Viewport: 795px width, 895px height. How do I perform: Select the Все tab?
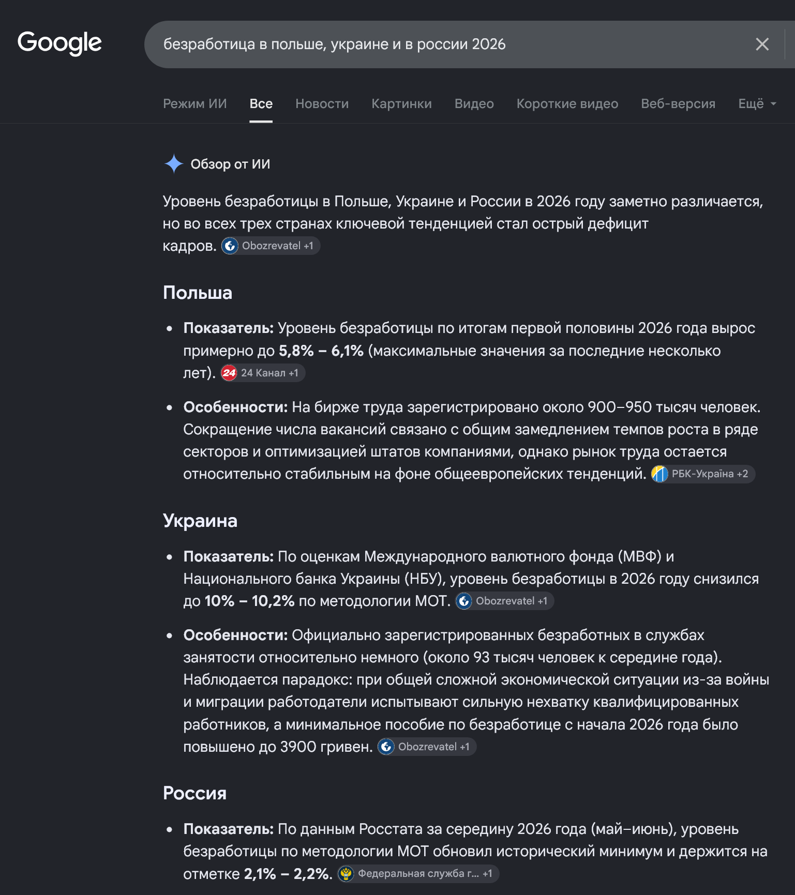[x=261, y=104]
